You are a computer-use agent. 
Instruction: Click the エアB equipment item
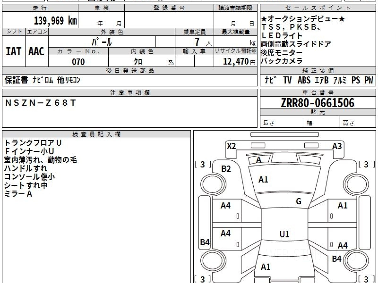click(x=322, y=80)
